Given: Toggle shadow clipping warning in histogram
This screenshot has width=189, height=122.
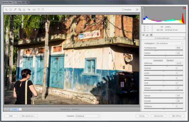Looking at the screenshot, I should 143,8.
